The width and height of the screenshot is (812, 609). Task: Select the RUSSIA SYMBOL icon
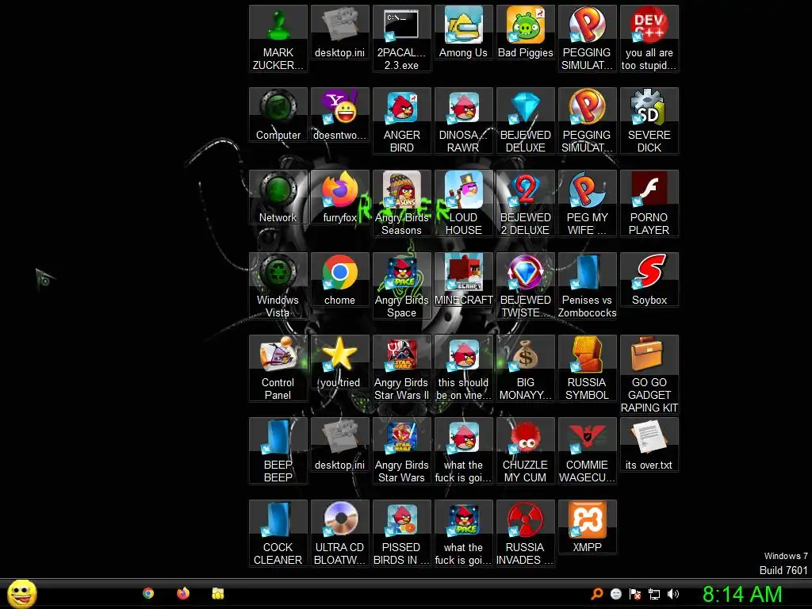click(587, 368)
